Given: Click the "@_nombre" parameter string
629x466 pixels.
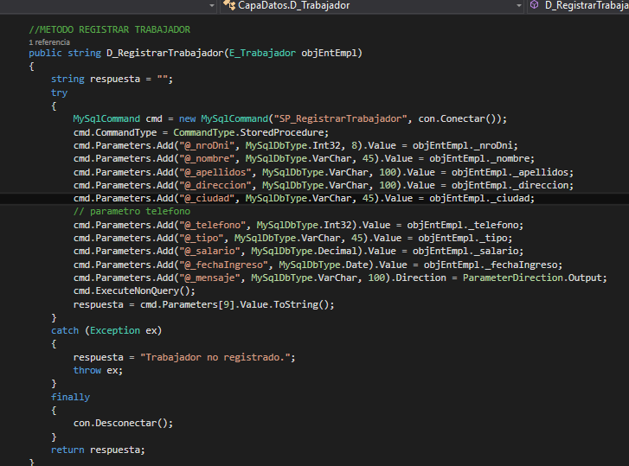Looking at the screenshot, I should click(207, 159).
